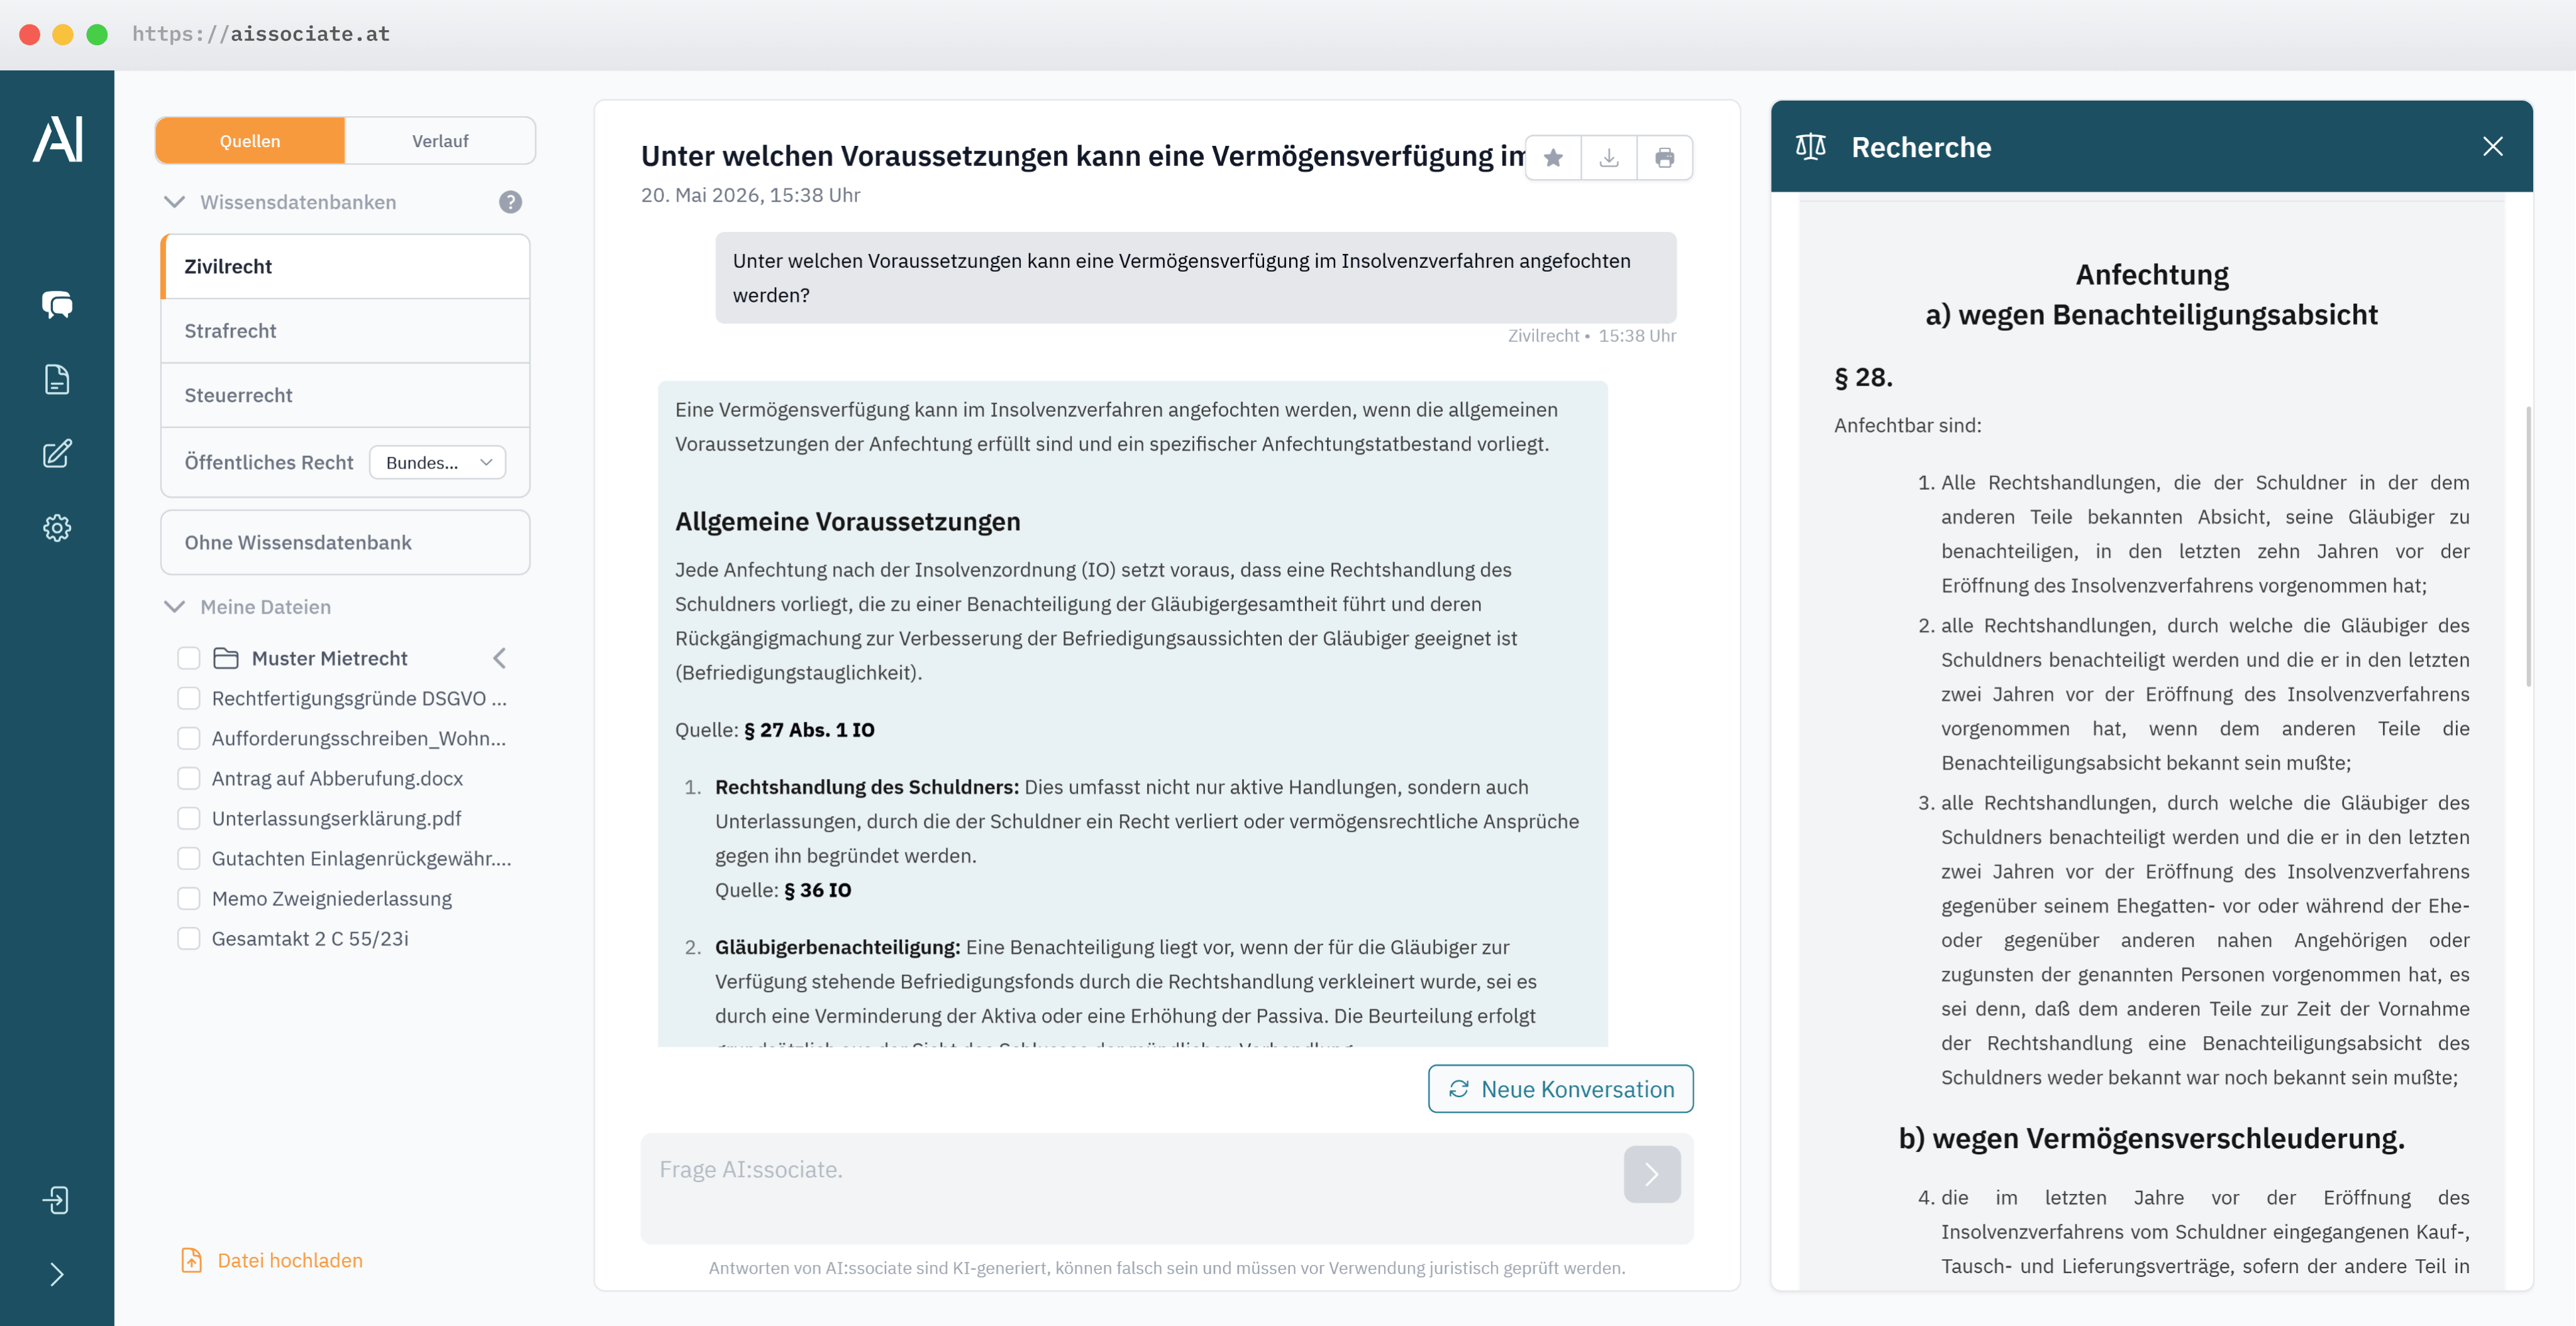2576x1326 pixels.
Task: Switch to the Verlauf tab
Action: [440, 141]
